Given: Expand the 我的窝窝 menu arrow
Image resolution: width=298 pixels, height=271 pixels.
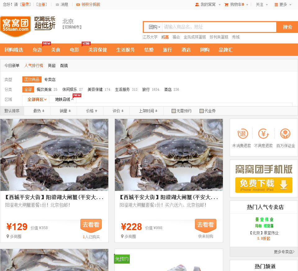Looking at the screenshot, I should [219, 5].
